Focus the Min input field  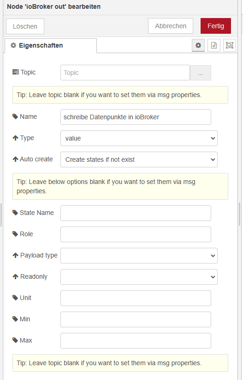pos(136,319)
